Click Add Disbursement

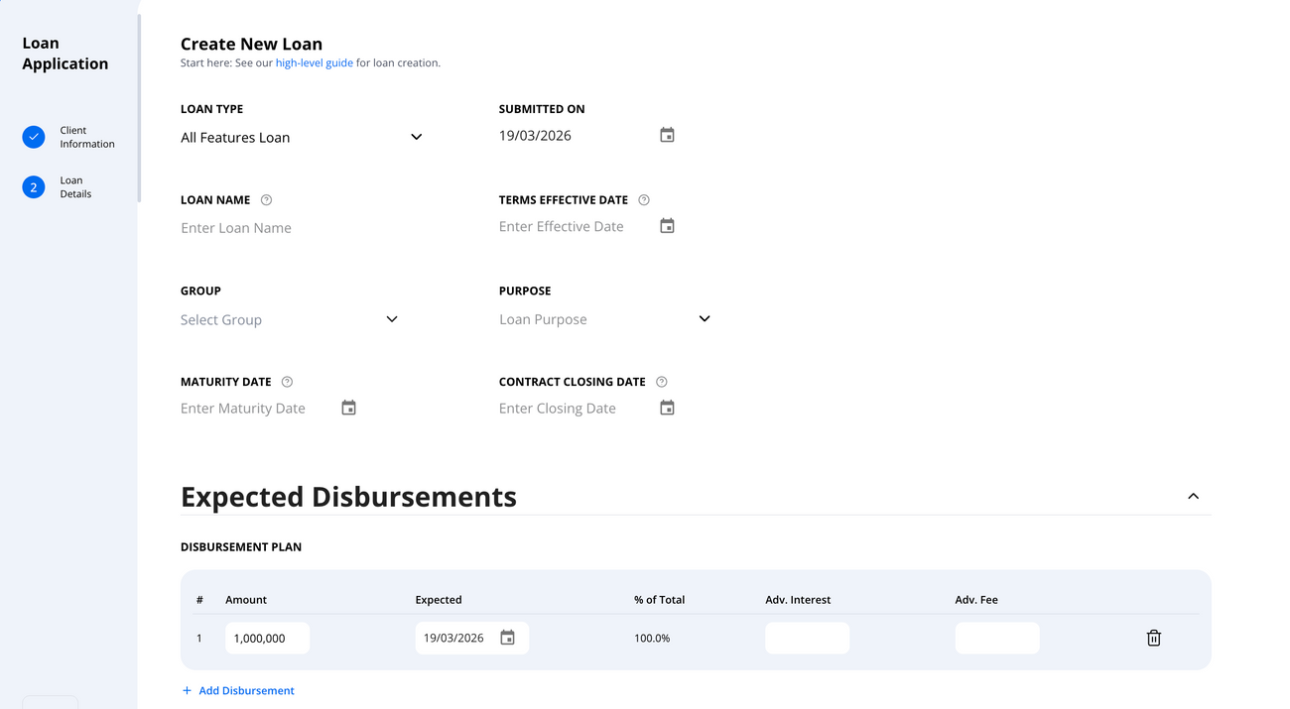click(x=238, y=690)
